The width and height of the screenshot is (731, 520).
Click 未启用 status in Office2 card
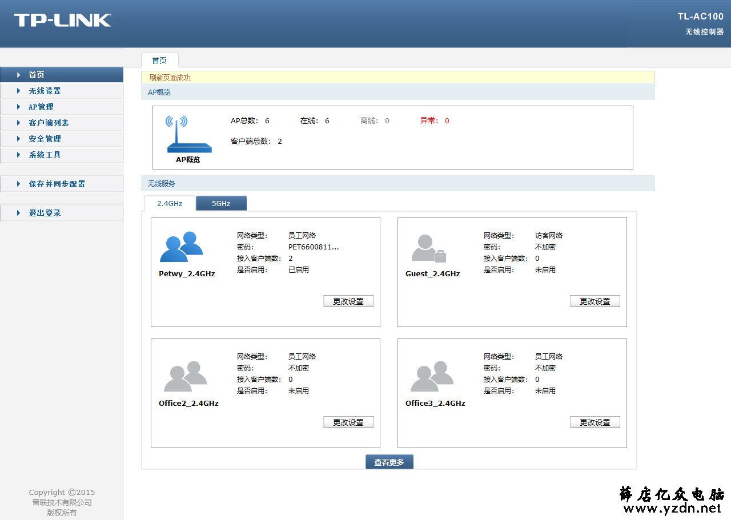[x=299, y=391]
